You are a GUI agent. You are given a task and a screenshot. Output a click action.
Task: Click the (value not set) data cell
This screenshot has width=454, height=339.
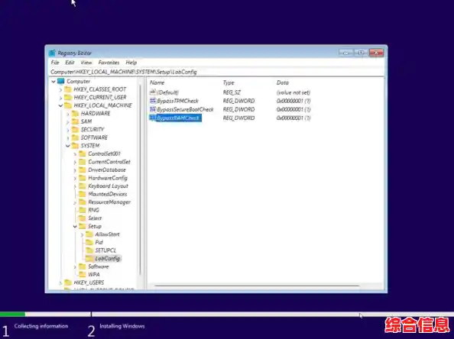293,92
